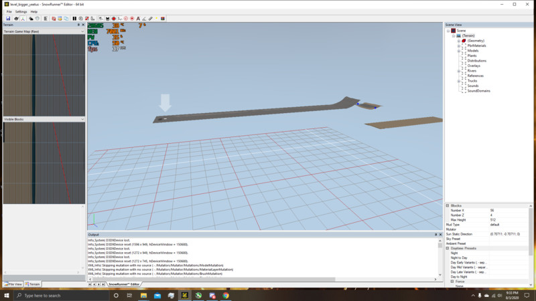The image size is (536, 301).
Task: Click the Windows Start button
Action: (6, 295)
